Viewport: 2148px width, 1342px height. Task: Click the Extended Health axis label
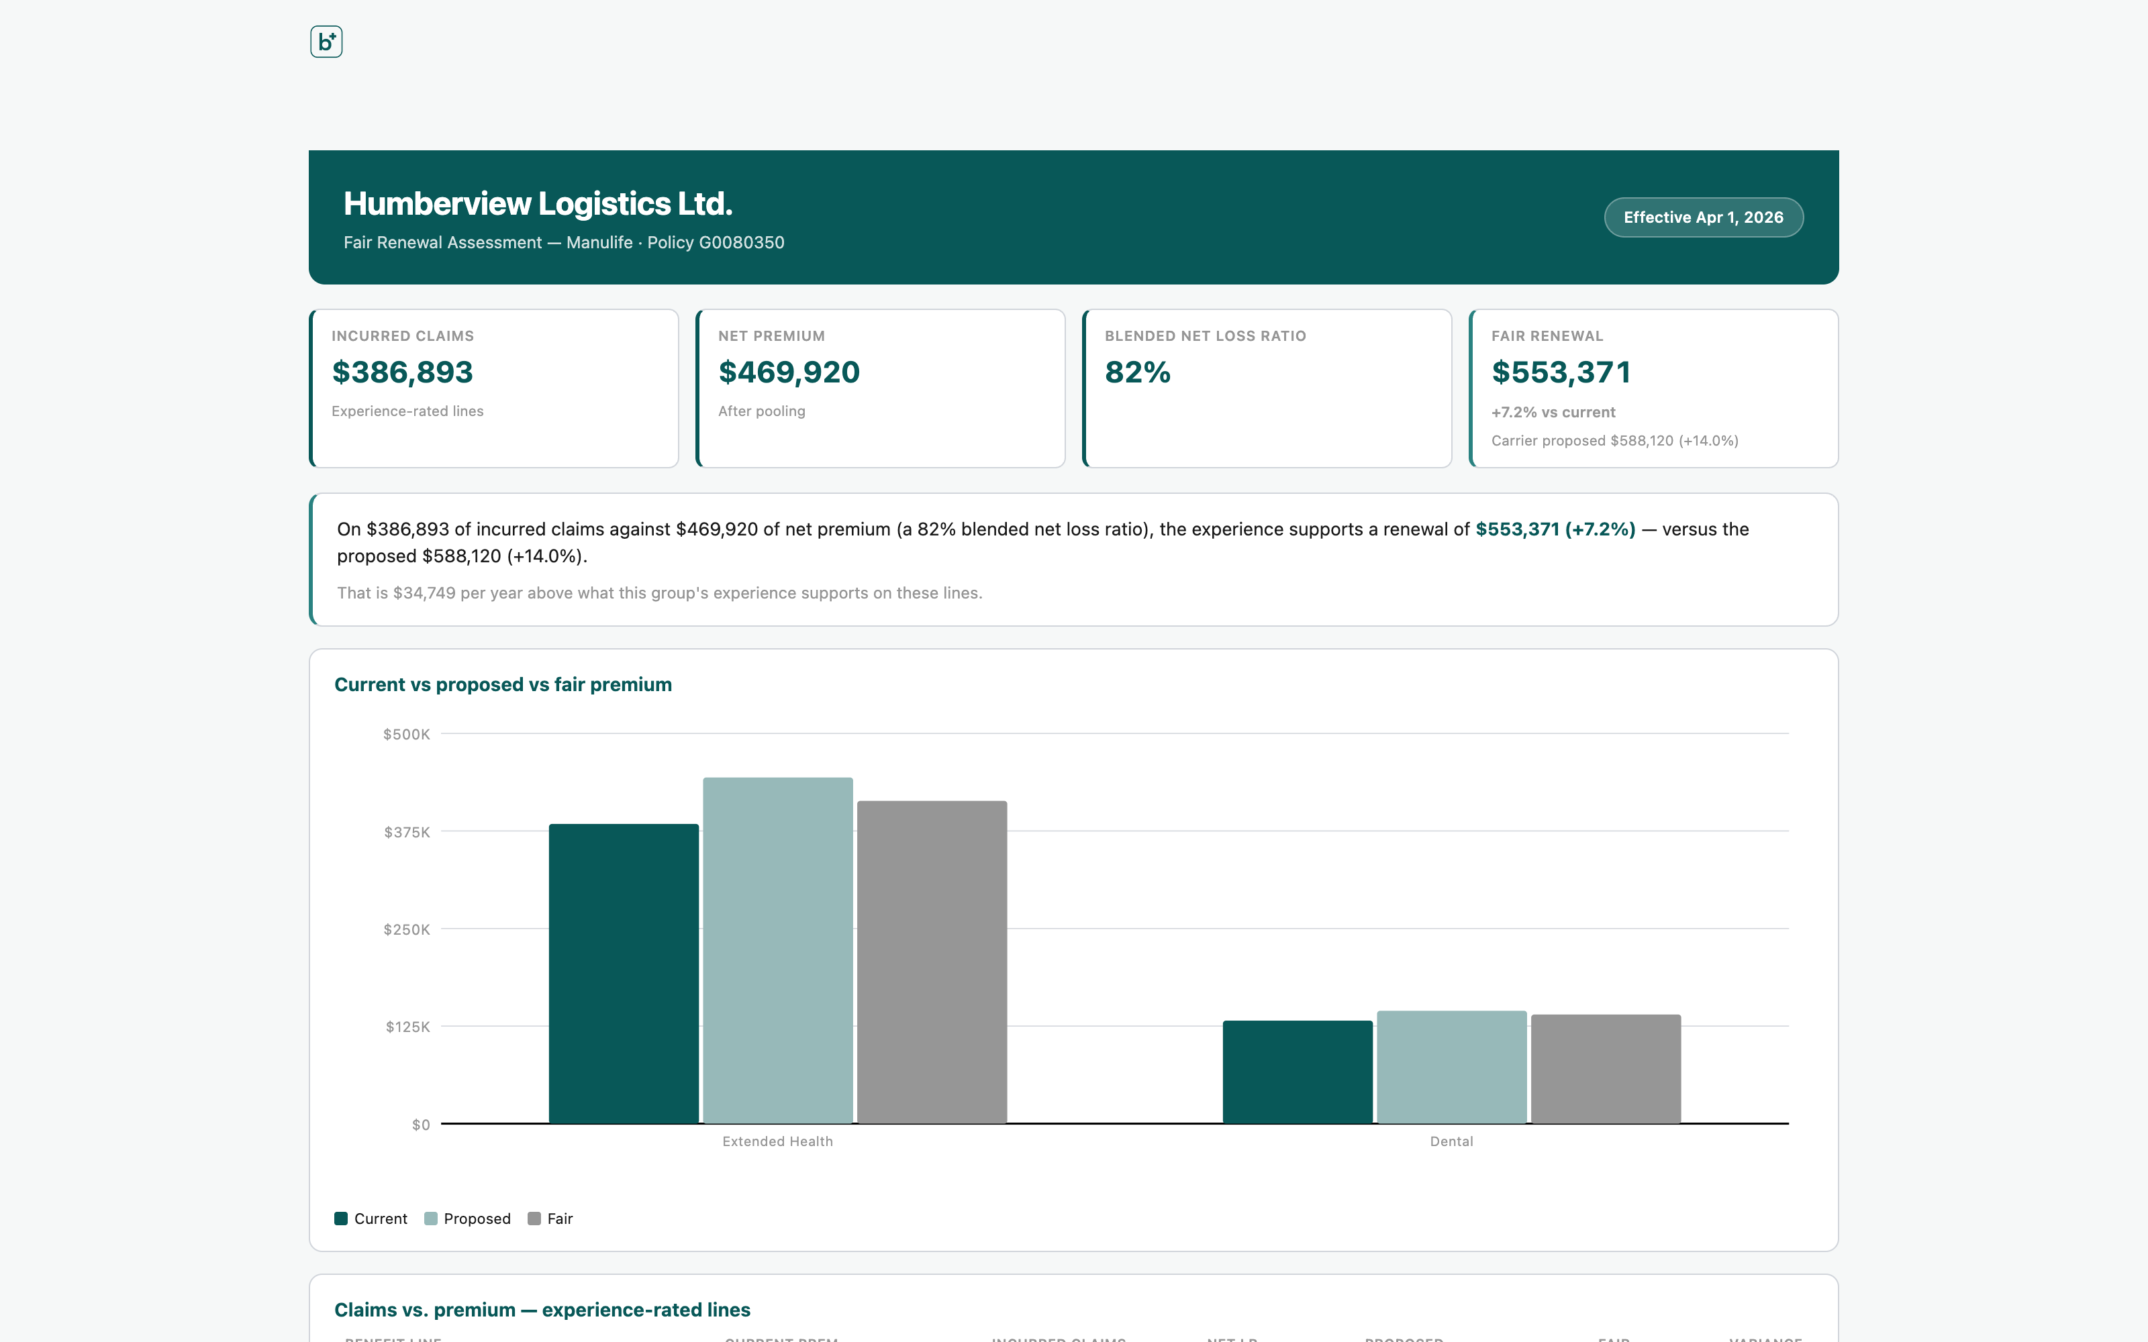[777, 1141]
